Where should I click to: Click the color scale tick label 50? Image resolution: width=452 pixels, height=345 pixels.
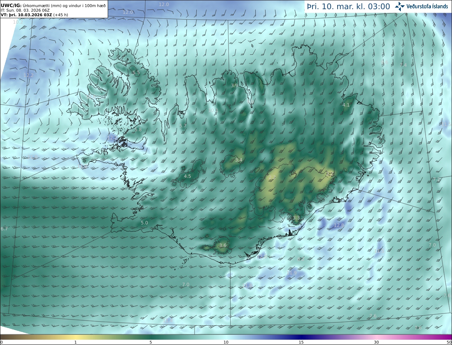[449, 342]
